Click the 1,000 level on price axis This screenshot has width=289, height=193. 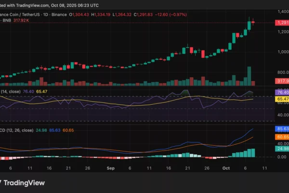281,52
